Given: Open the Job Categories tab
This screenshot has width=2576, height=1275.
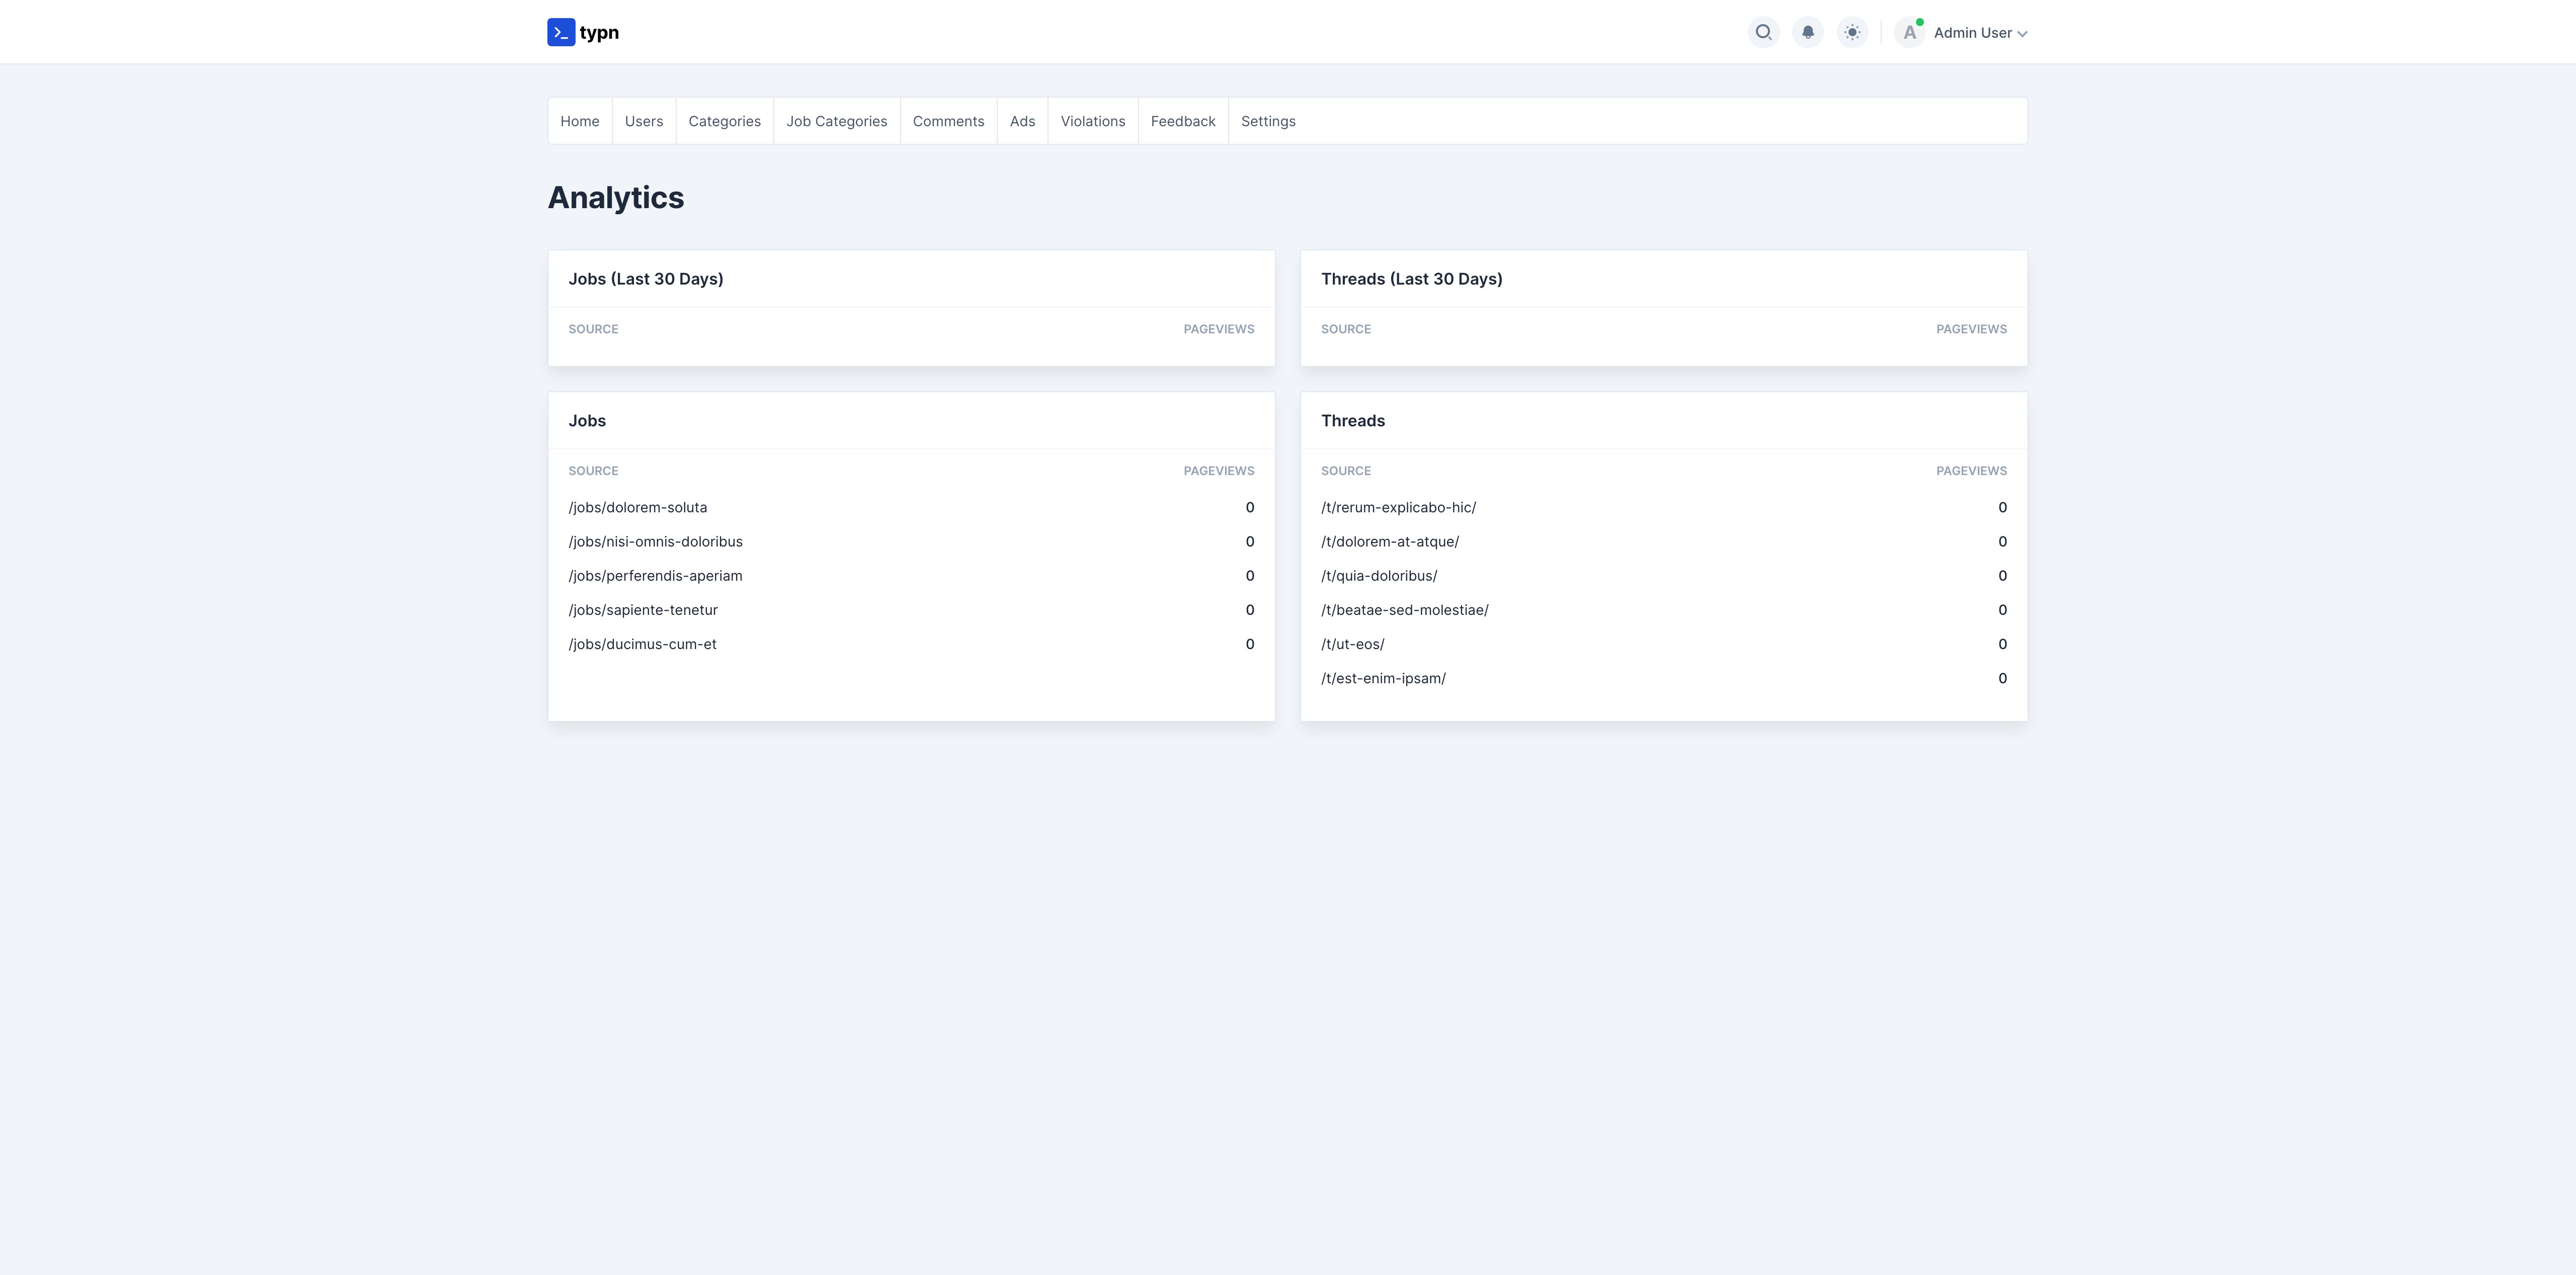Looking at the screenshot, I should point(836,121).
